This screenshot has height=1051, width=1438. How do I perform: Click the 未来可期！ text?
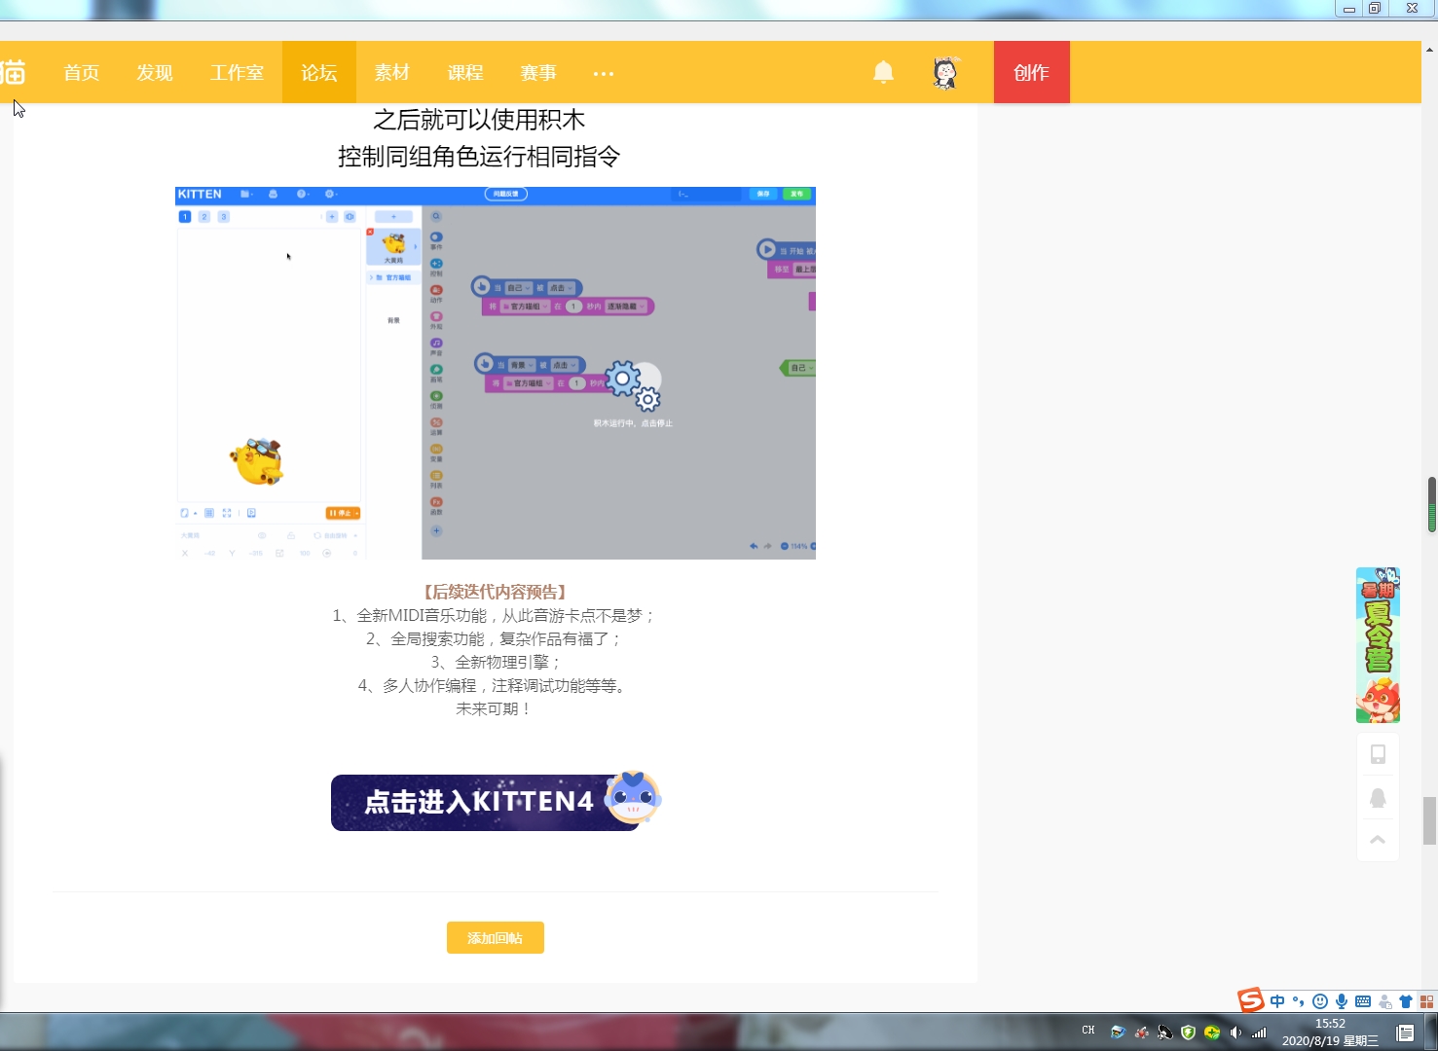pyautogui.click(x=495, y=708)
